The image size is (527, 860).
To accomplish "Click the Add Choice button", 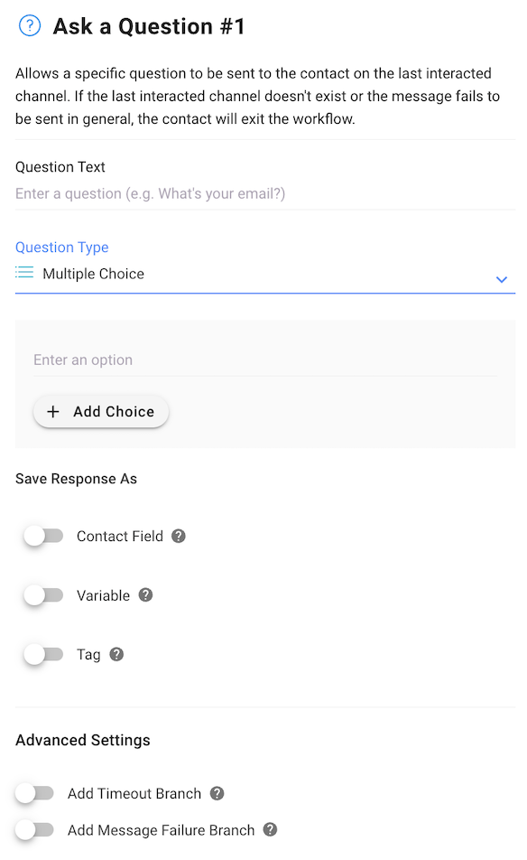I will (x=101, y=411).
